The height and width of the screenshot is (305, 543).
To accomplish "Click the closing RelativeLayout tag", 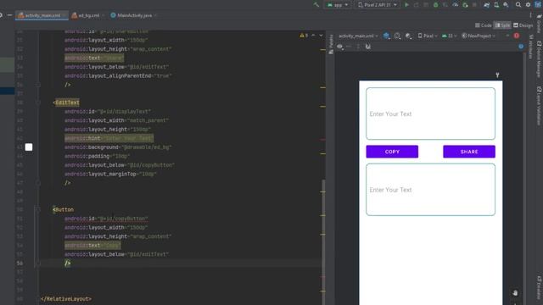I will coord(66,299).
